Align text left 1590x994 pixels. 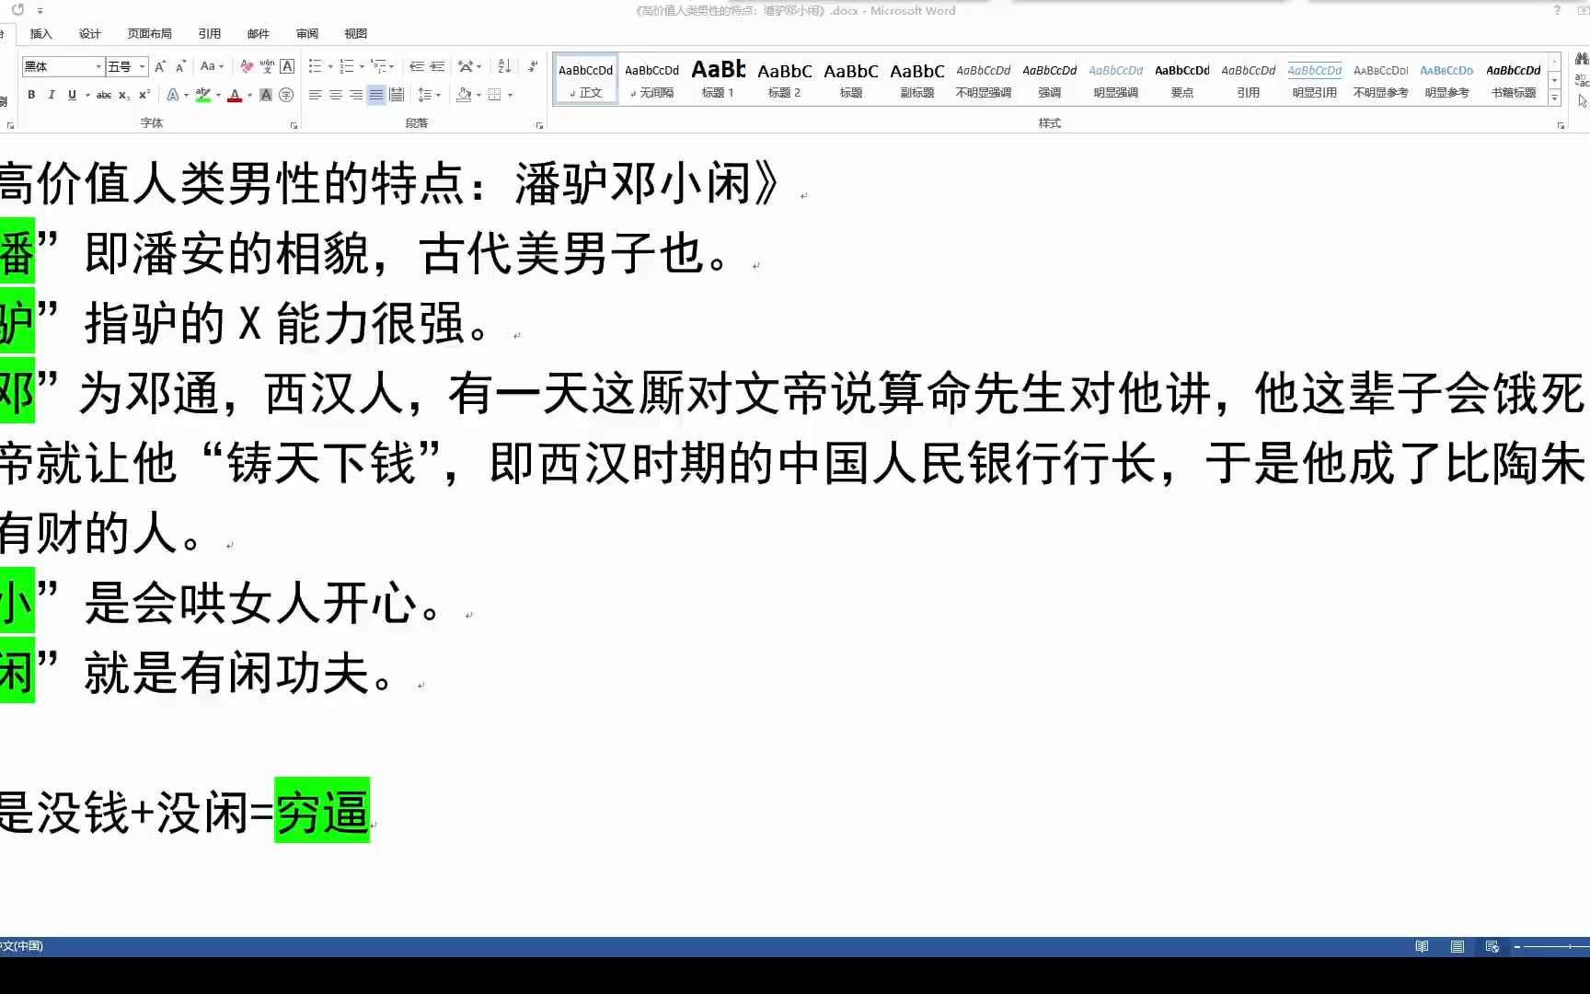click(x=316, y=95)
